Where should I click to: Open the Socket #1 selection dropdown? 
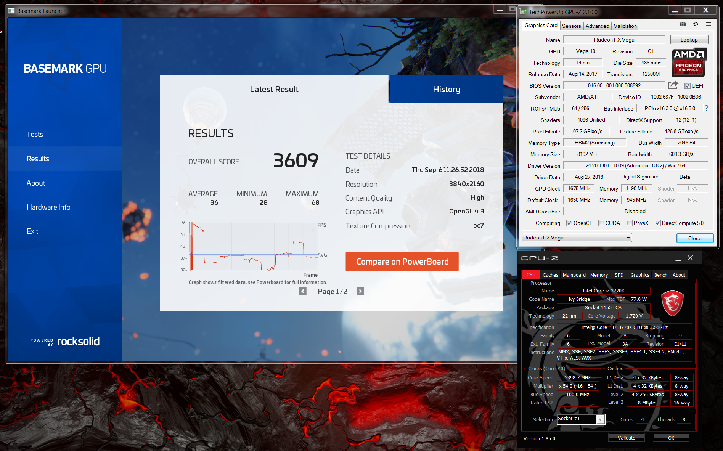[x=581, y=419]
